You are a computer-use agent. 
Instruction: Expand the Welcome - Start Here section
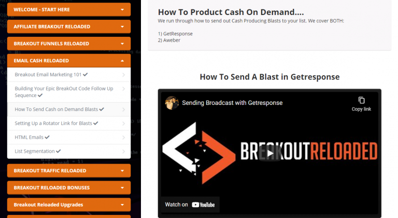tap(69, 10)
